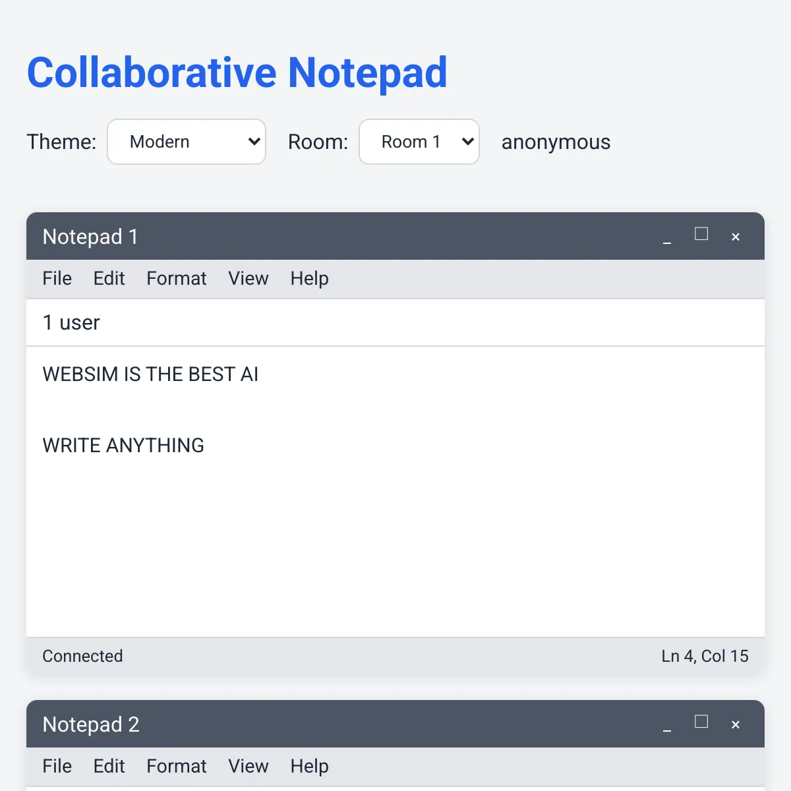Open the File menu in Notepad 2
Image resolution: width=791 pixels, height=791 pixels.
point(57,766)
